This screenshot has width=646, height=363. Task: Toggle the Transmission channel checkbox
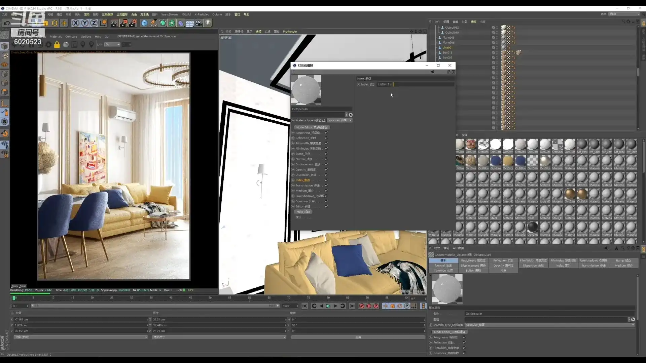point(326,186)
